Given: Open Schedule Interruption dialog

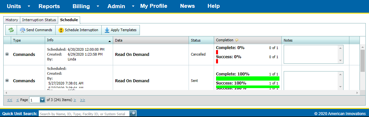Looking at the screenshot, I should tap(78, 30).
